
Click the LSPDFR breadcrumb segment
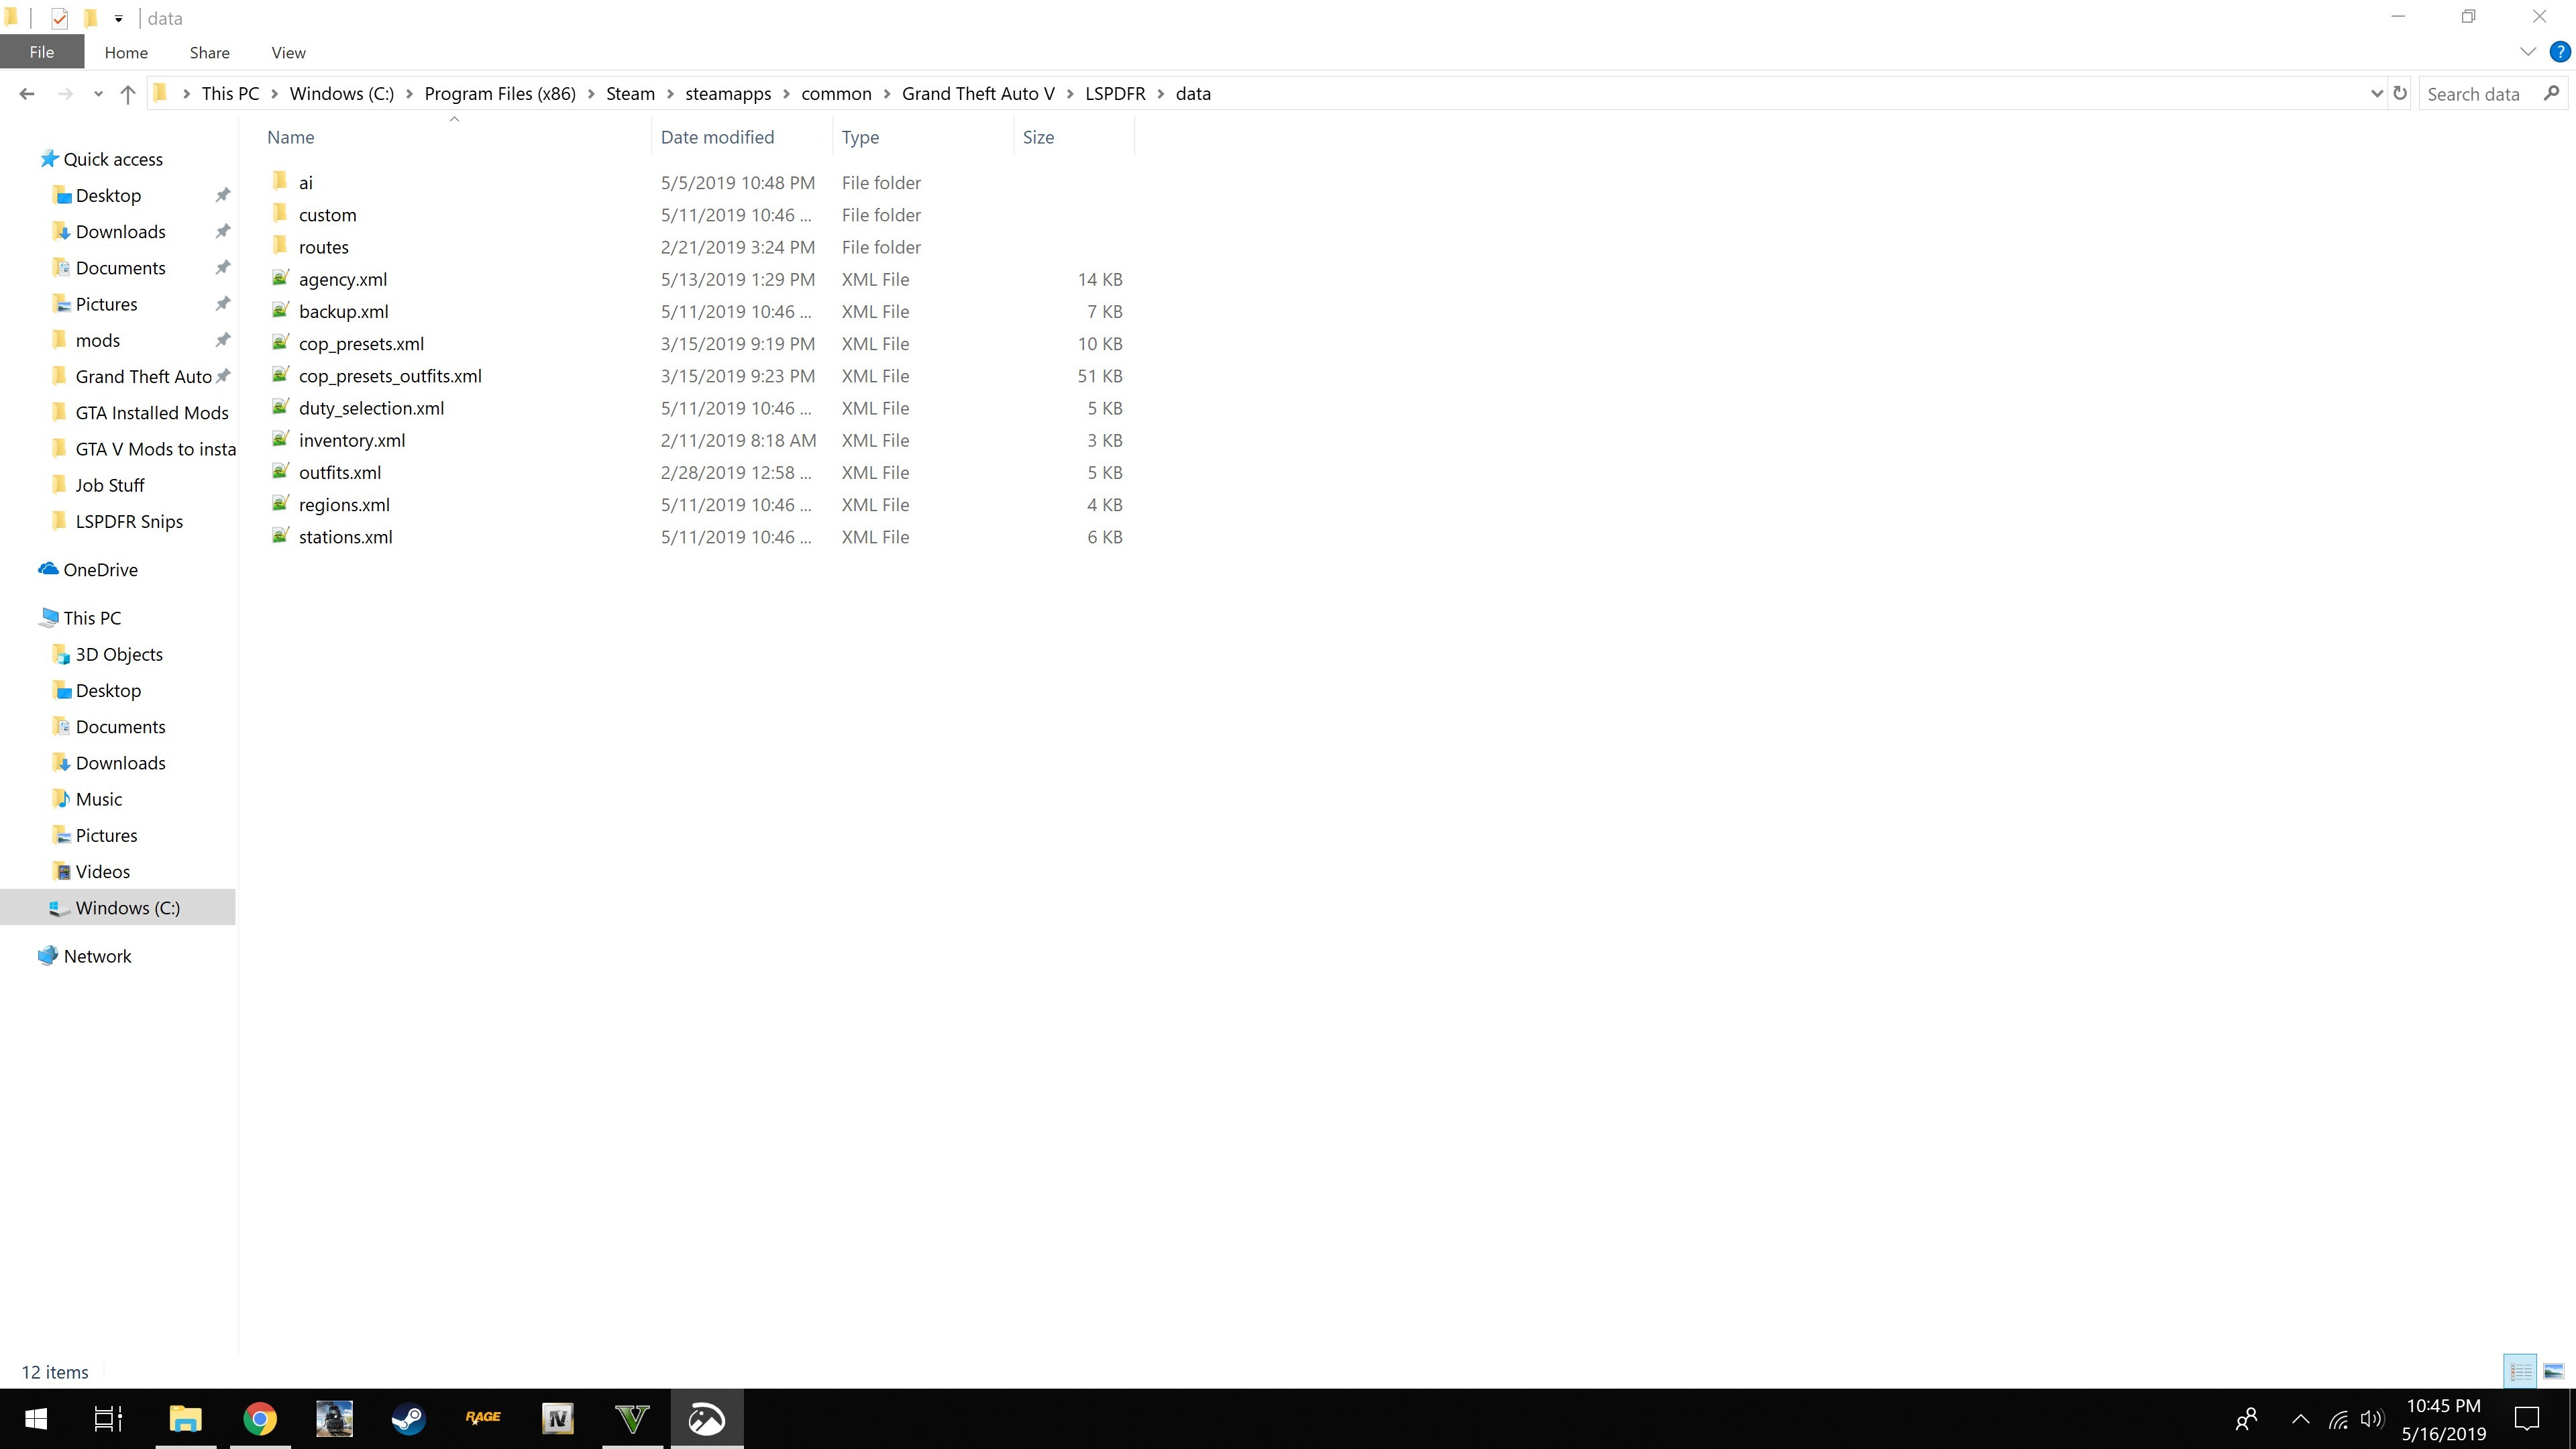[x=1114, y=94]
